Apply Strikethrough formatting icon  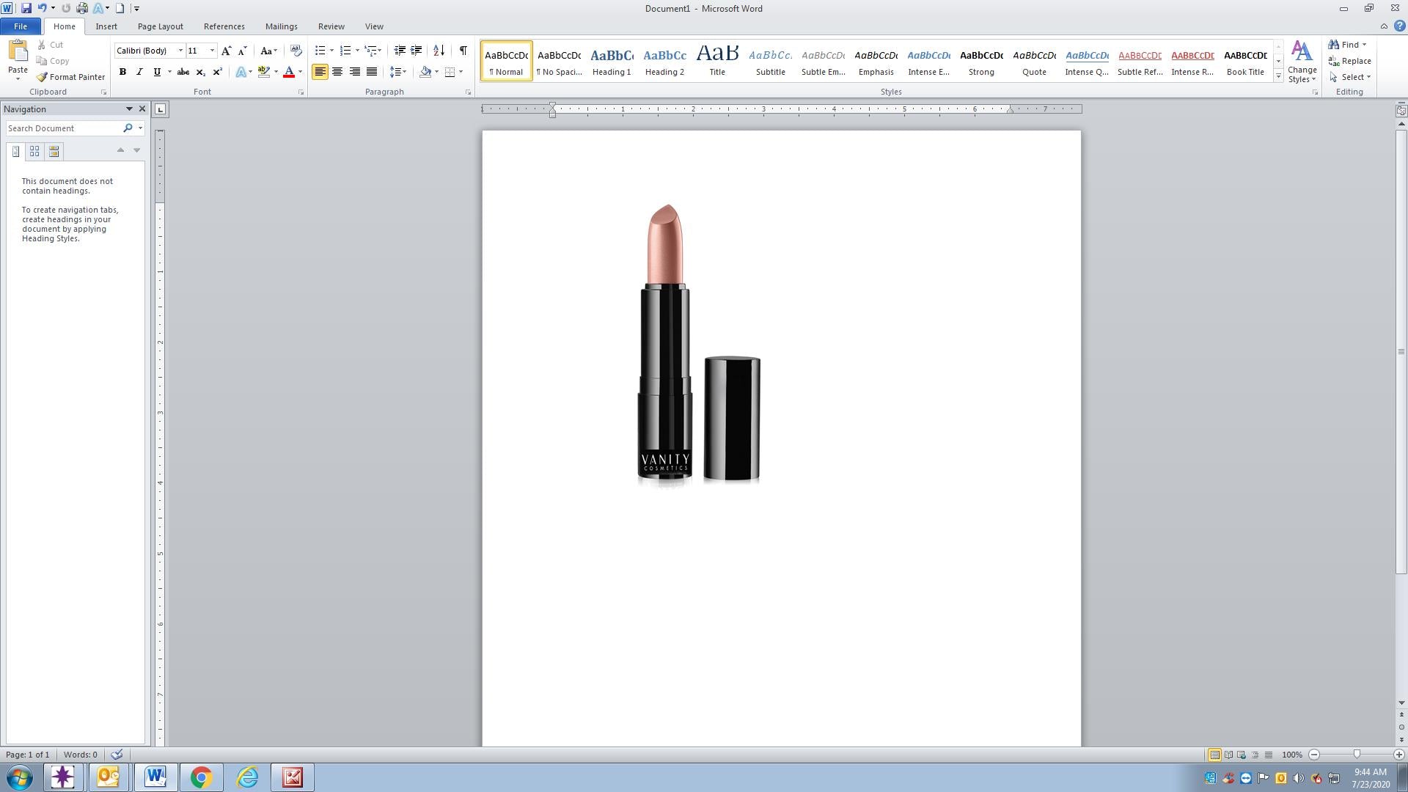[x=183, y=72]
